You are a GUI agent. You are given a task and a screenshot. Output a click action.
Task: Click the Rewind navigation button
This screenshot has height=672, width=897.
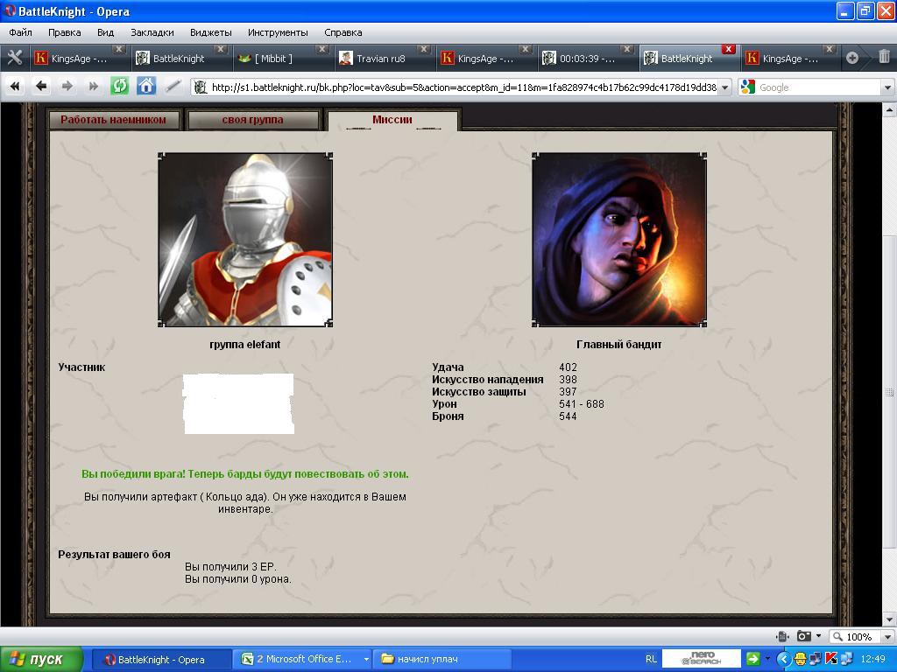click(15, 87)
